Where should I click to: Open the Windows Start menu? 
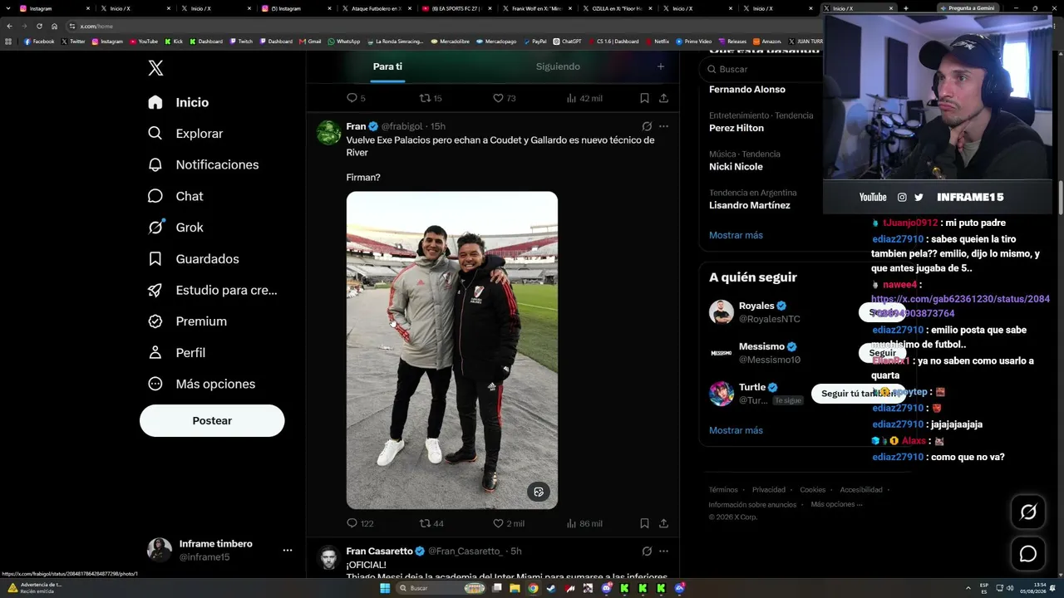(385, 588)
